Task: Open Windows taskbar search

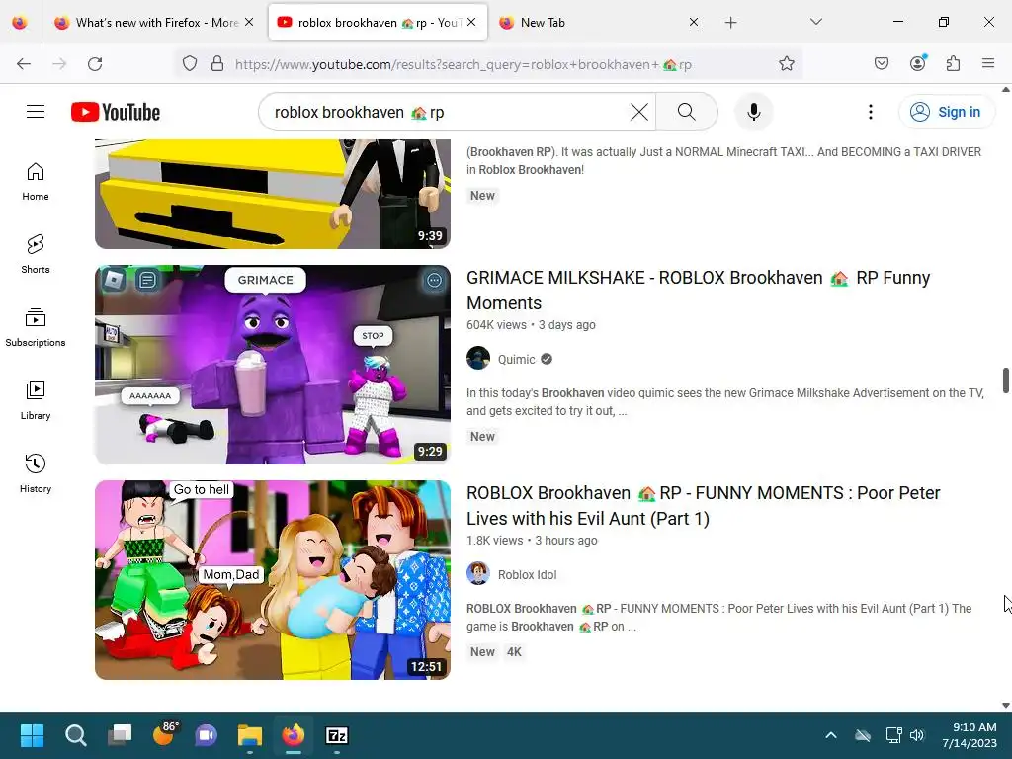Action: tap(75, 735)
